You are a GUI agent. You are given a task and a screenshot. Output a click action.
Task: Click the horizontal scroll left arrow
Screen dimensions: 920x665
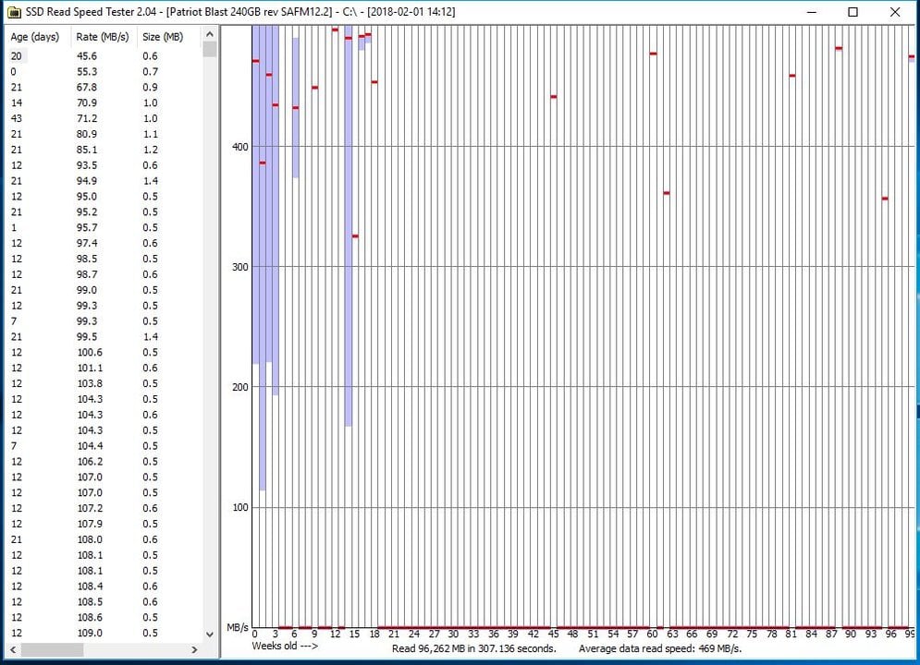coord(12,649)
